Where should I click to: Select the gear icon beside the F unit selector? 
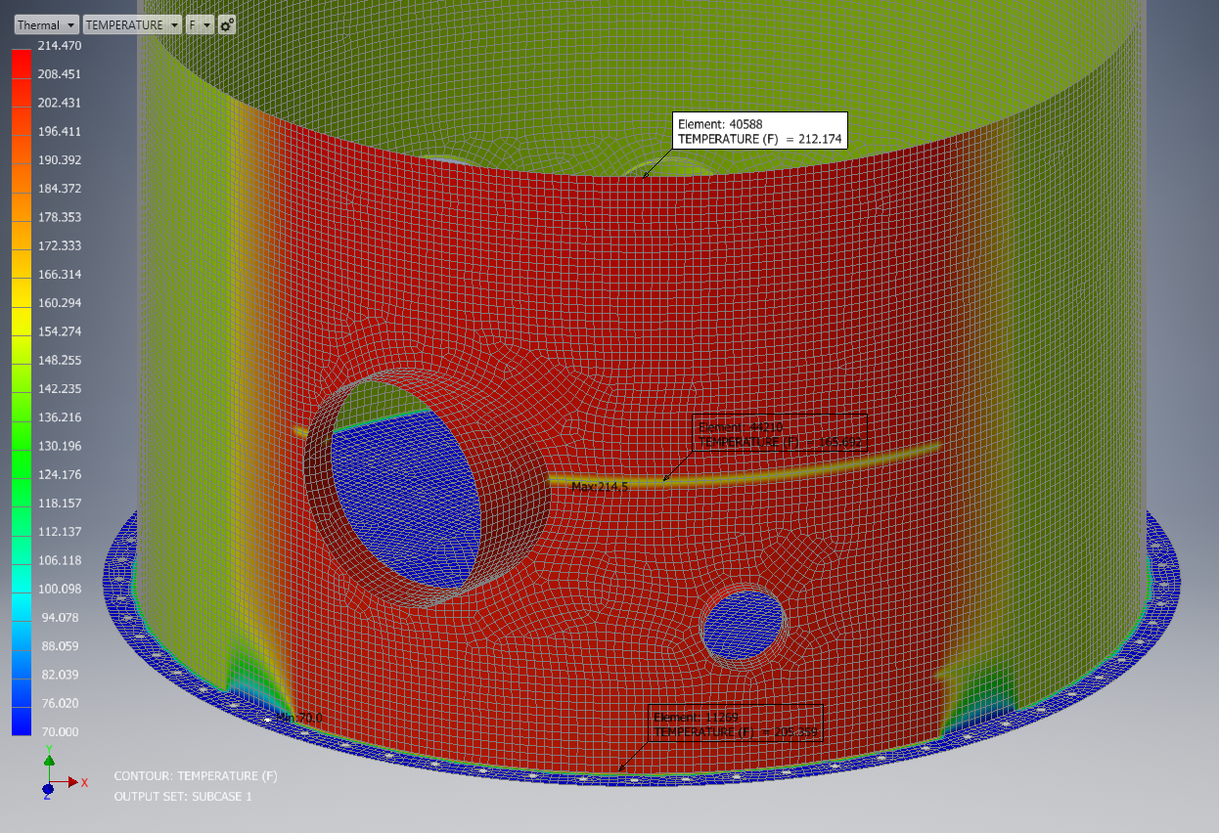coord(227,23)
